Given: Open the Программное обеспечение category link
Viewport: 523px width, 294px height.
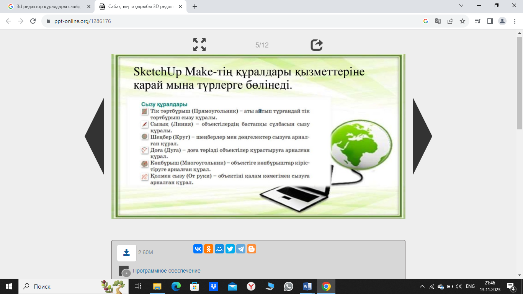Looking at the screenshot, I should tap(167, 271).
